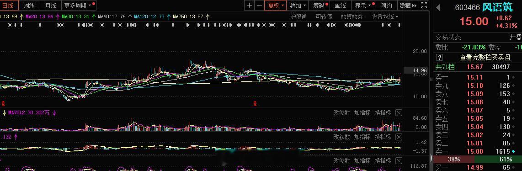
Task: Click the left arrow beside stock code 603466
Action: tap(438, 7)
